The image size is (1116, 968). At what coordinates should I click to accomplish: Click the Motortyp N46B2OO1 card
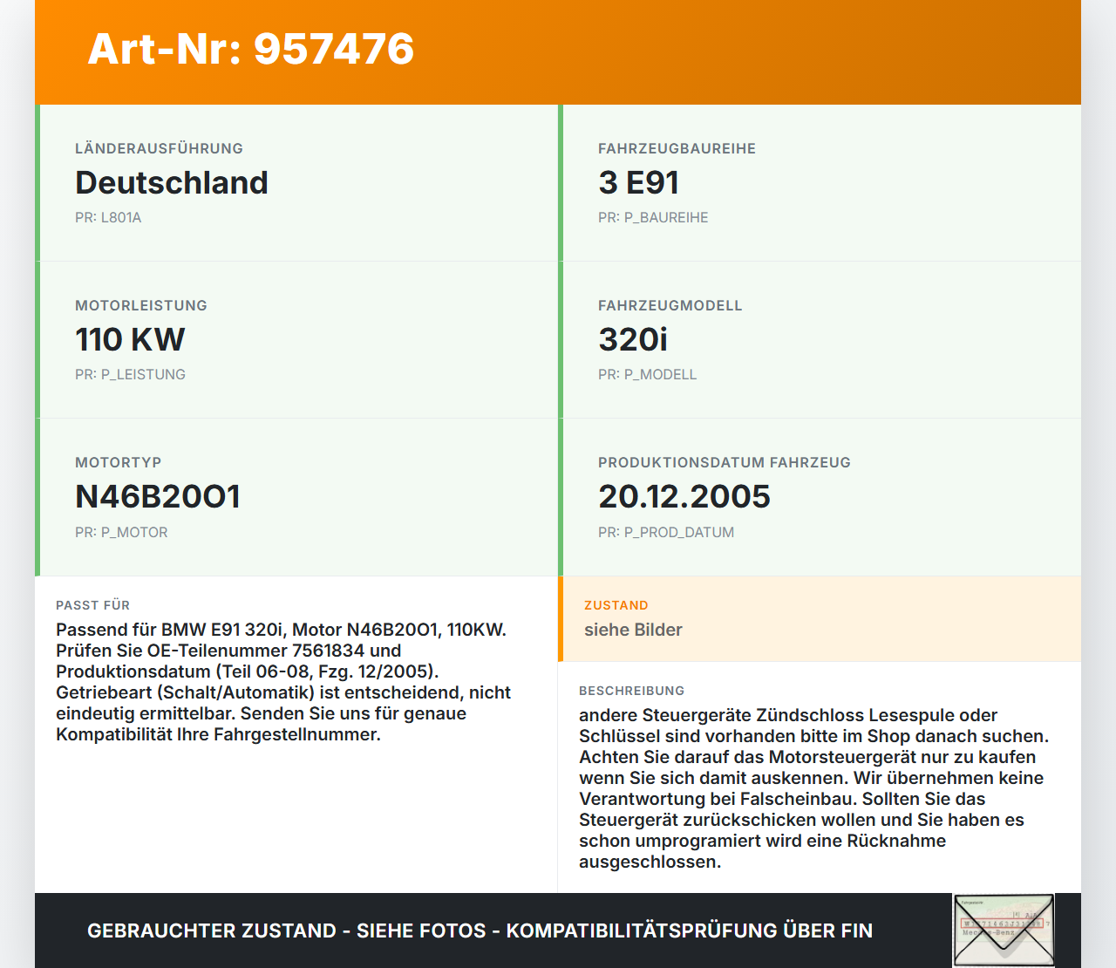tap(296, 496)
